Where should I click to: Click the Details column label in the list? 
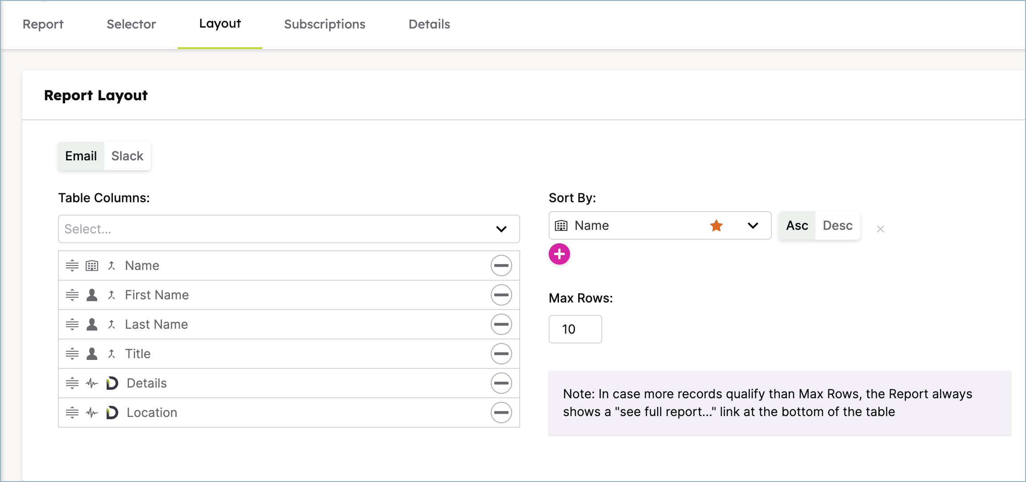tap(147, 383)
